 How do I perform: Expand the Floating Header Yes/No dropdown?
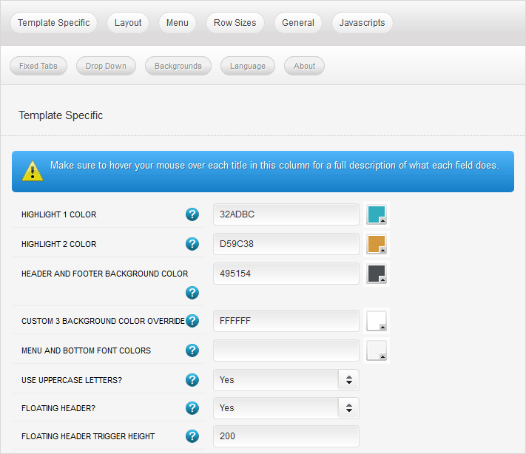point(286,408)
